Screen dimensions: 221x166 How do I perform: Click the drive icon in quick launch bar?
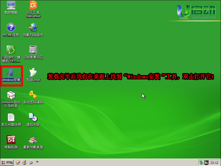(x=30, y=163)
